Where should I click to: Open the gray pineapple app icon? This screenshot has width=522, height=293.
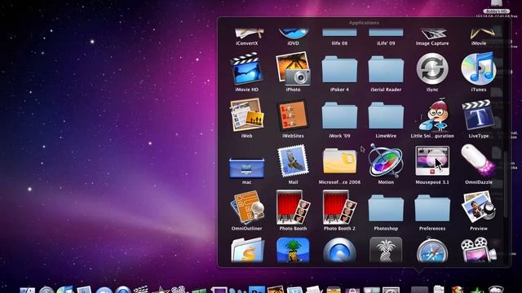(386, 250)
